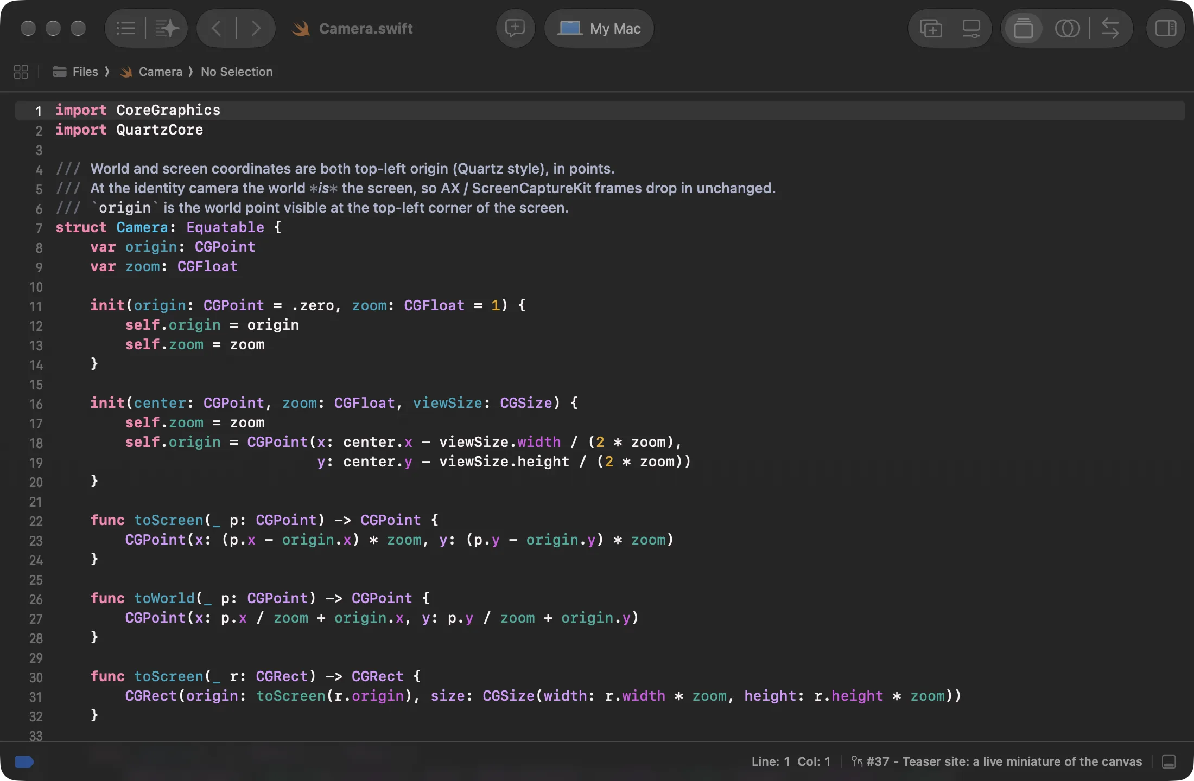Viewport: 1194px width, 781px height.
Task: Go back with the left chevron
Action: coord(216,28)
